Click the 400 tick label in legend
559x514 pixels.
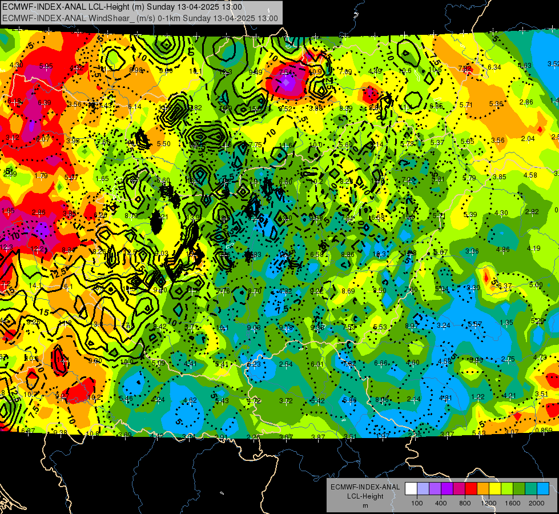pos(441,503)
